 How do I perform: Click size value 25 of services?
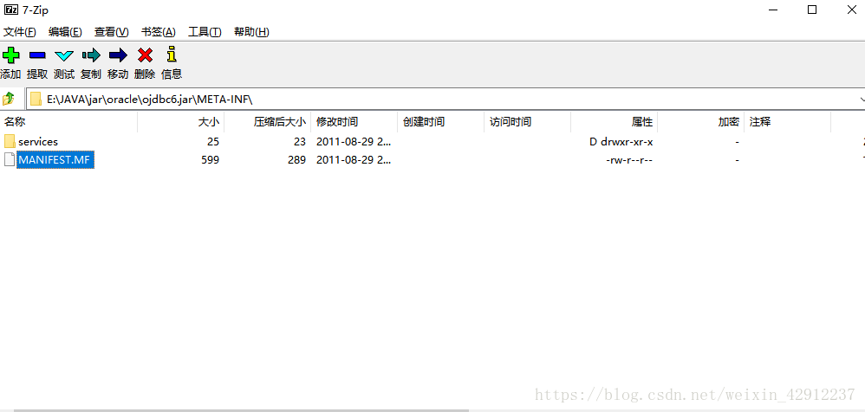[x=213, y=142]
